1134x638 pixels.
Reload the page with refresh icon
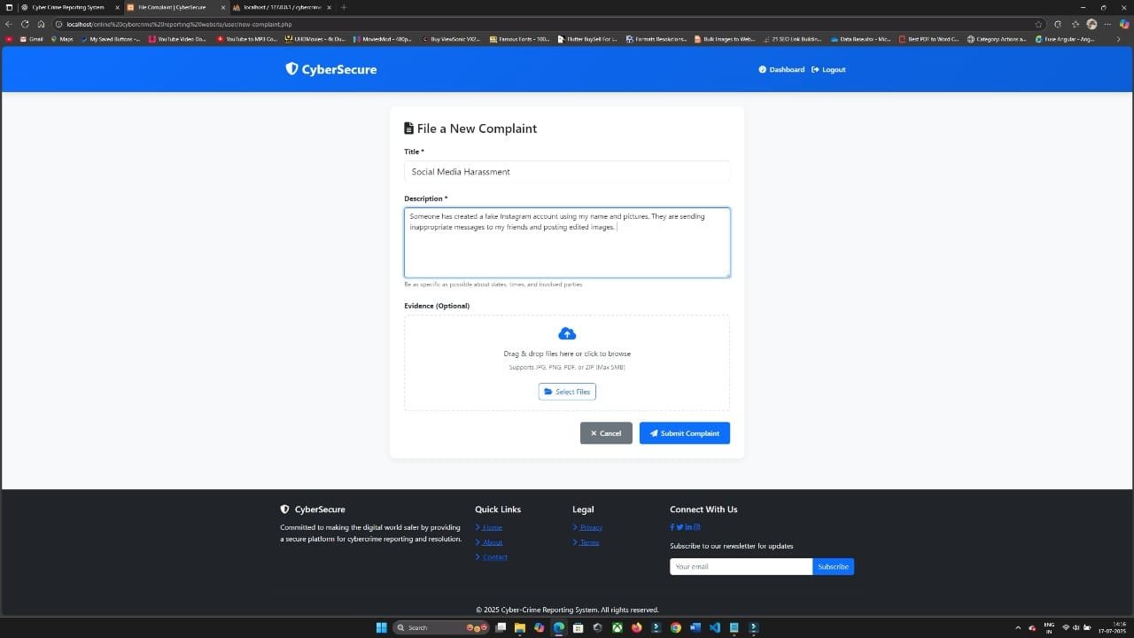click(25, 24)
